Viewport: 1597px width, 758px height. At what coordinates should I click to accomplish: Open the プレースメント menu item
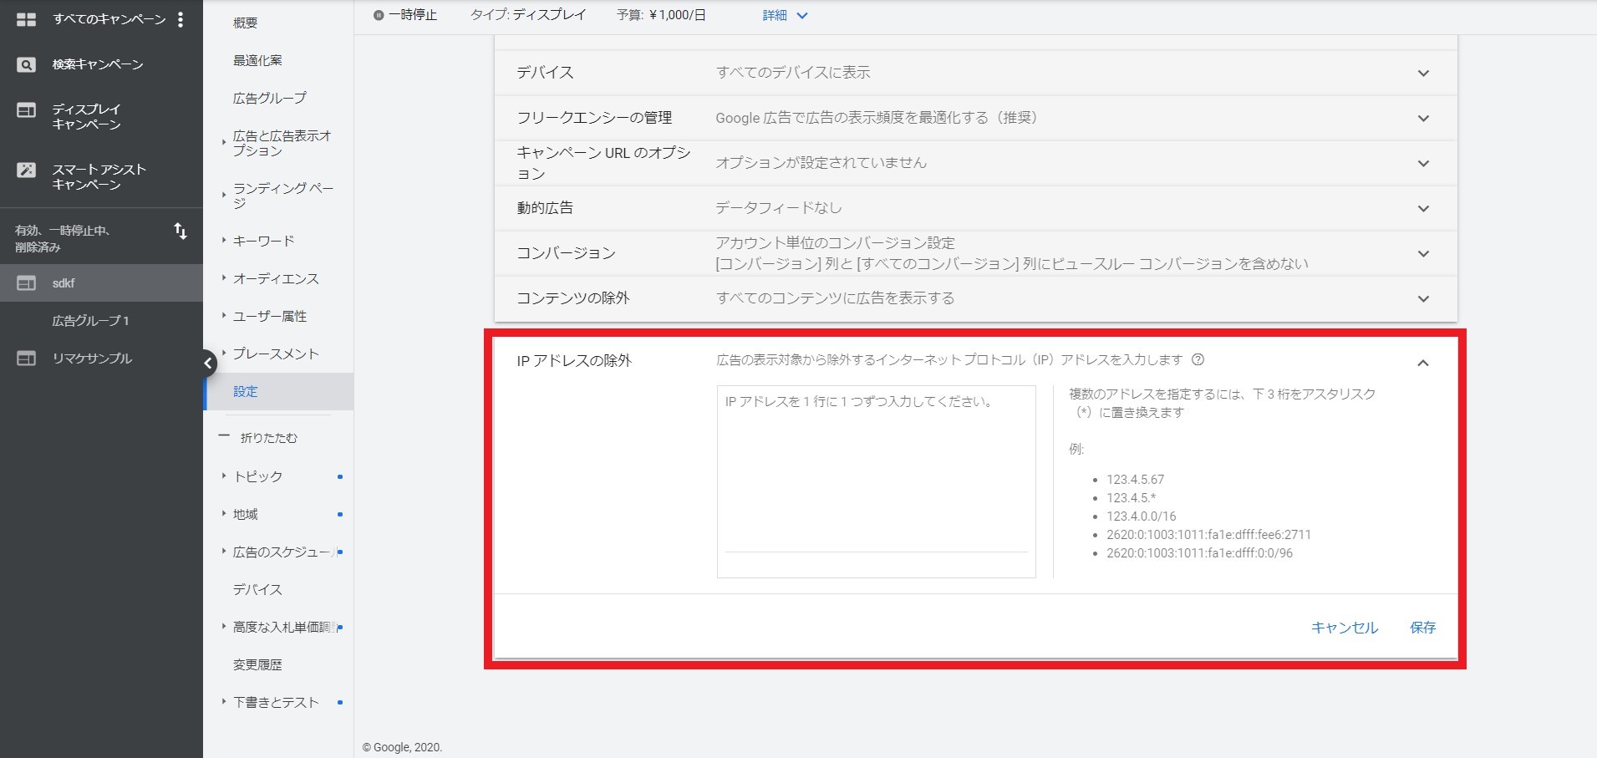pyautogui.click(x=276, y=354)
